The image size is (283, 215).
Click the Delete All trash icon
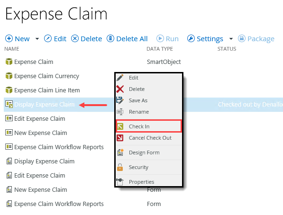[110, 39]
